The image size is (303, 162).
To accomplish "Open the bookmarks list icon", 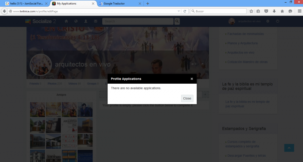I will point(258,11).
